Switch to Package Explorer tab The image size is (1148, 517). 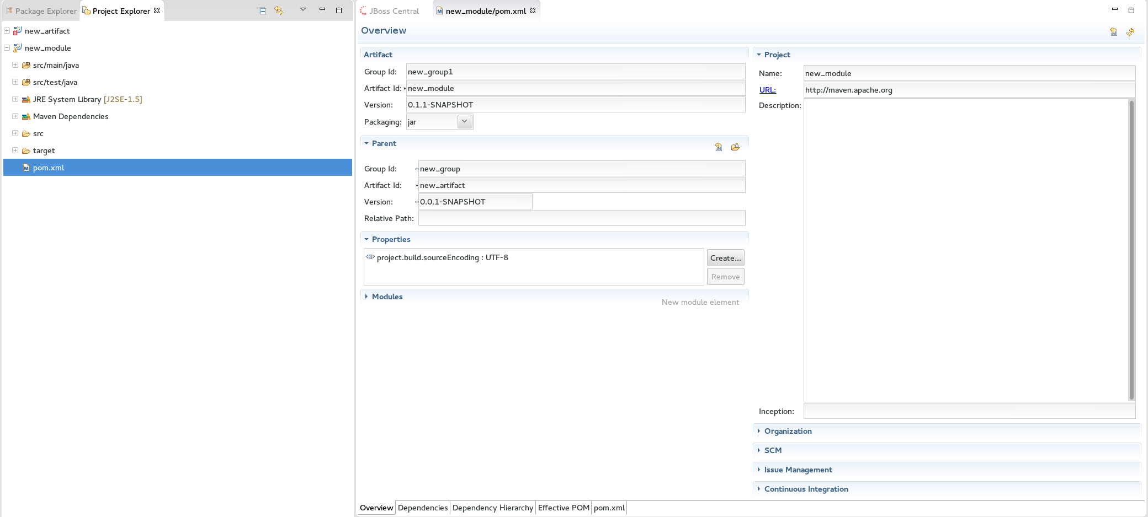41,11
